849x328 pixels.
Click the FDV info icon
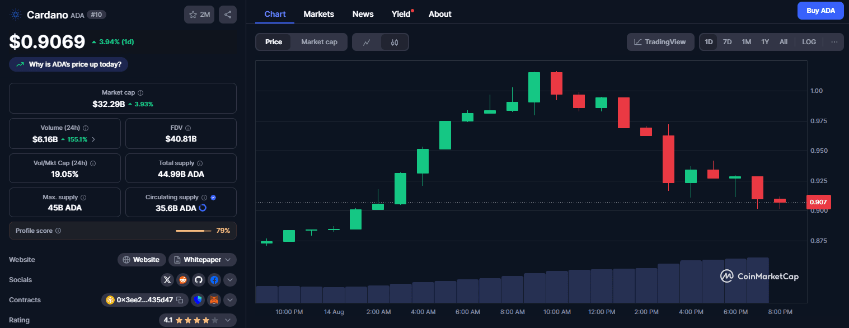(188, 128)
